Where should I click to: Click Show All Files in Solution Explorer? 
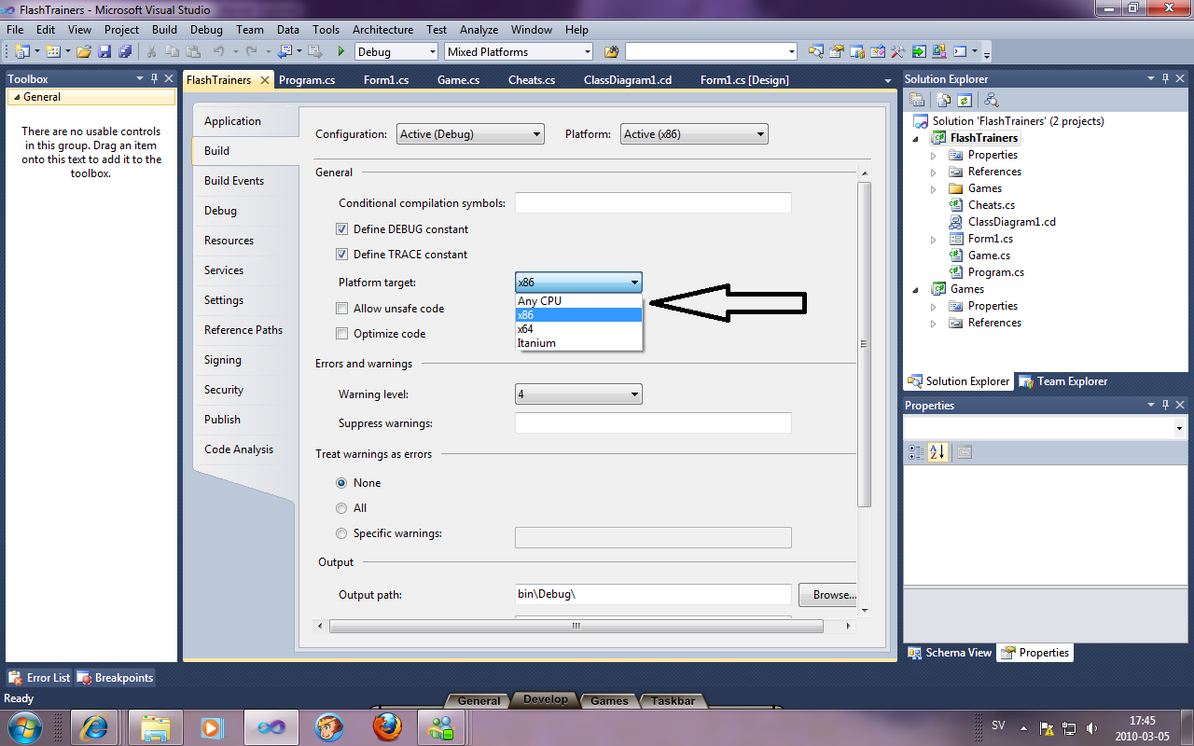pyautogui.click(x=943, y=100)
